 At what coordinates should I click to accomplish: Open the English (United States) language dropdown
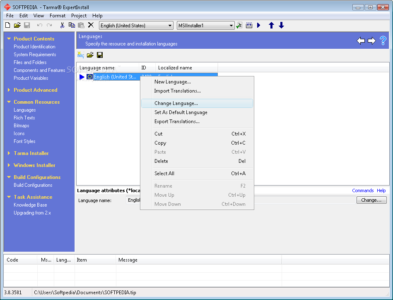click(136, 26)
